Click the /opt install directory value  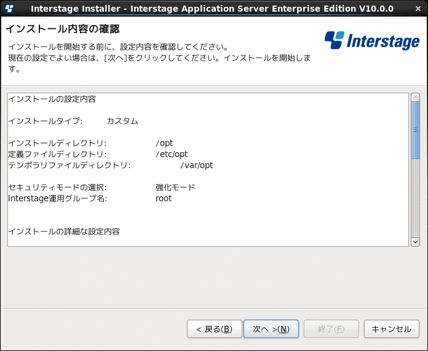pyautogui.click(x=164, y=143)
